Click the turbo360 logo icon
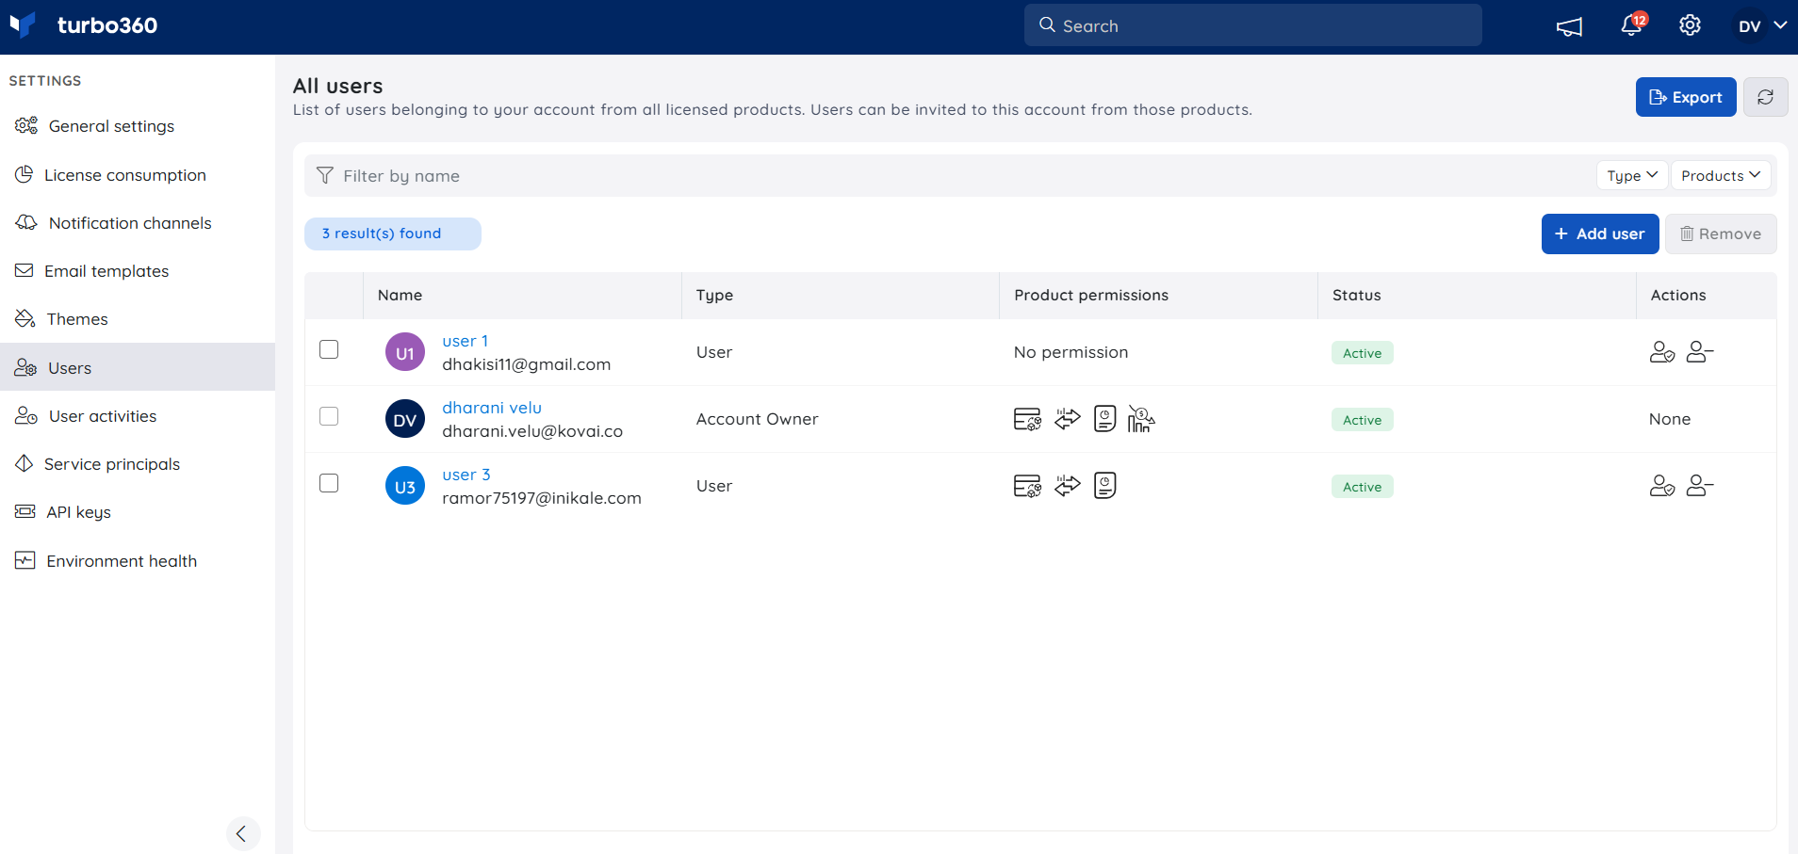 (x=23, y=24)
